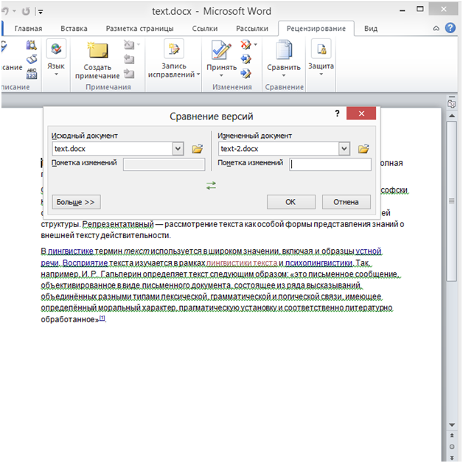Click revised document Пометка изменений field
The width and height of the screenshot is (463, 463).
point(330,164)
